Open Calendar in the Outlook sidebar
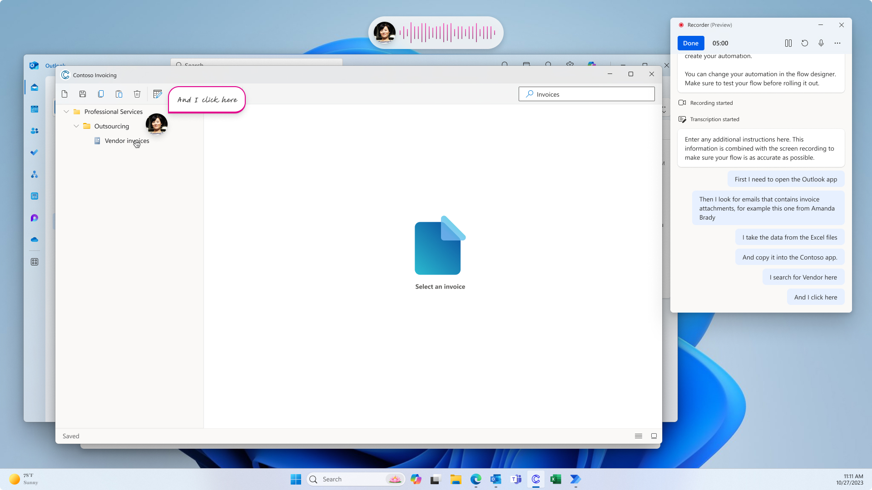Screen dimensions: 872x490 [x=35, y=109]
